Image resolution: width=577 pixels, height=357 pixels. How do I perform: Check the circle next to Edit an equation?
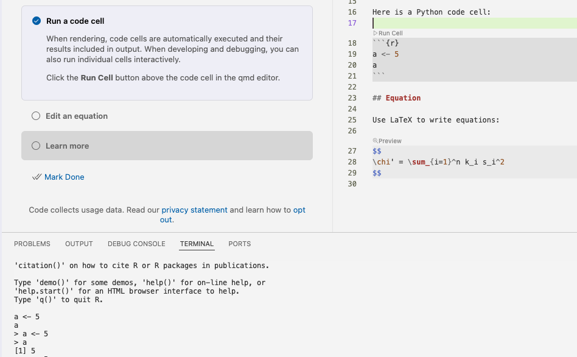(x=36, y=116)
